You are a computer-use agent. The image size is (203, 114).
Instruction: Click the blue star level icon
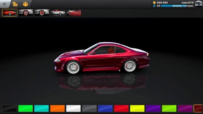click(x=154, y=6)
